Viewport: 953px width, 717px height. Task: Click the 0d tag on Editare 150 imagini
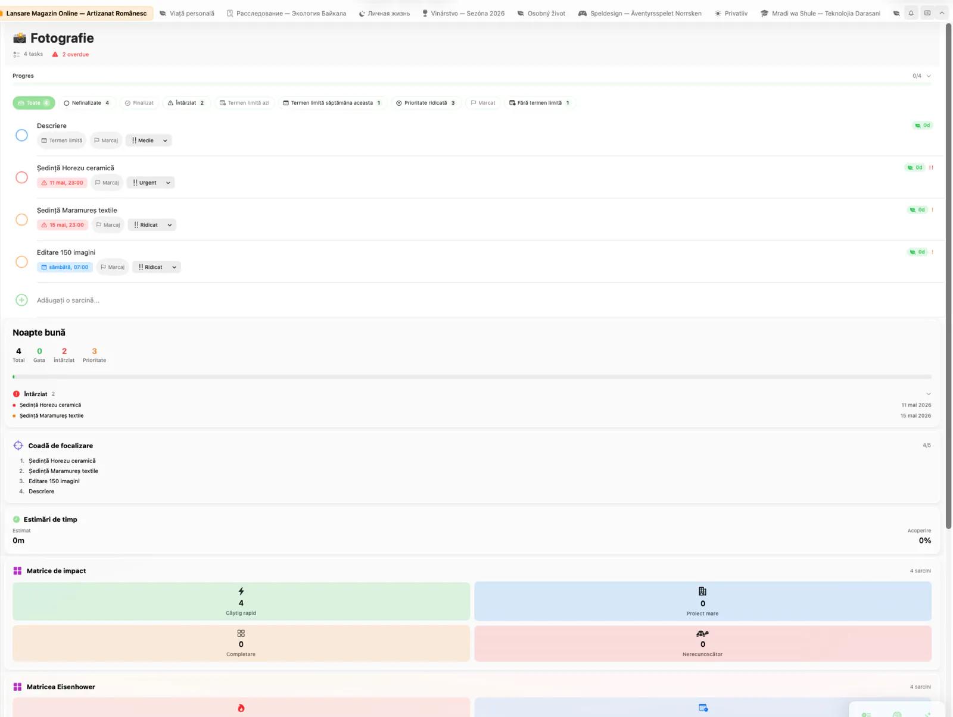[x=917, y=252]
